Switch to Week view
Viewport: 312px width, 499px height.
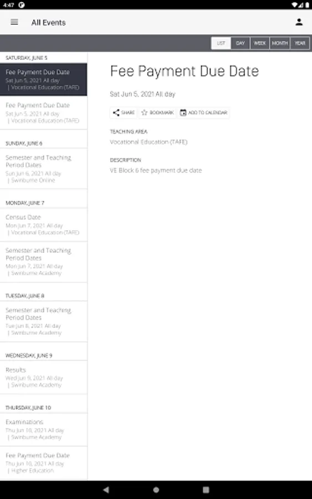point(260,43)
